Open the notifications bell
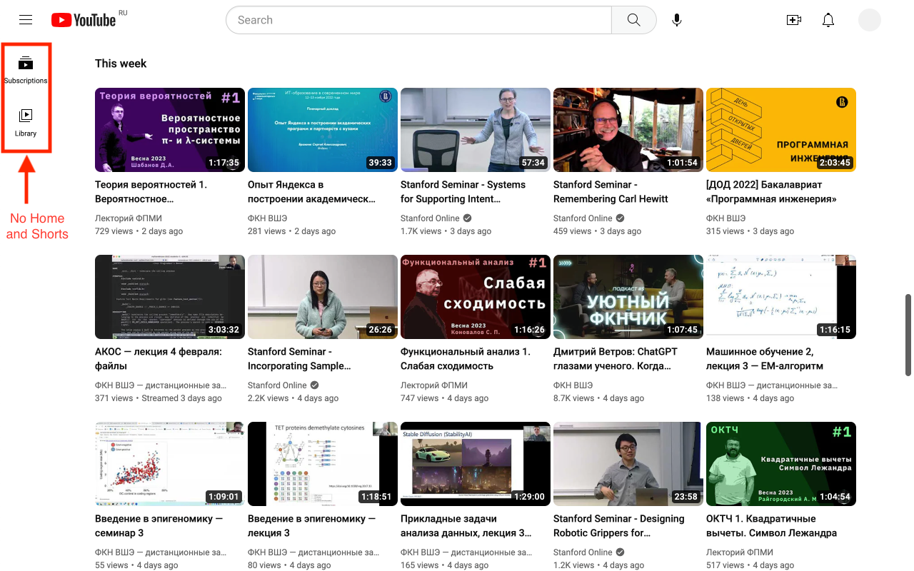The width and height of the screenshot is (914, 571). pyautogui.click(x=828, y=20)
